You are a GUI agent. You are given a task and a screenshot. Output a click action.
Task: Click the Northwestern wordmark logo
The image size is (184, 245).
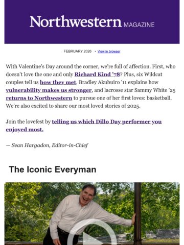[x=75, y=22]
